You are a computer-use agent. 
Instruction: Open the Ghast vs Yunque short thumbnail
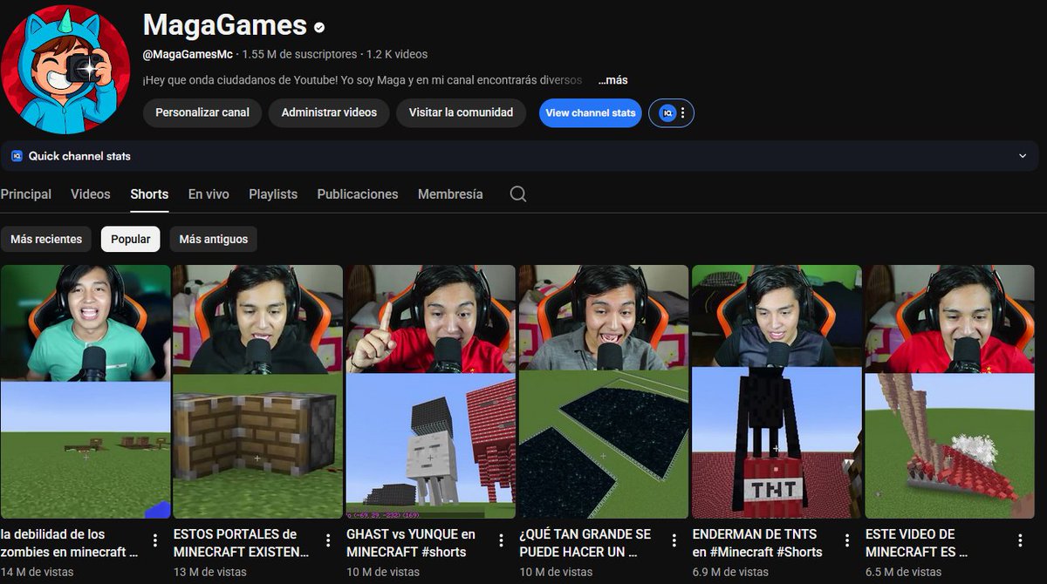coord(431,391)
